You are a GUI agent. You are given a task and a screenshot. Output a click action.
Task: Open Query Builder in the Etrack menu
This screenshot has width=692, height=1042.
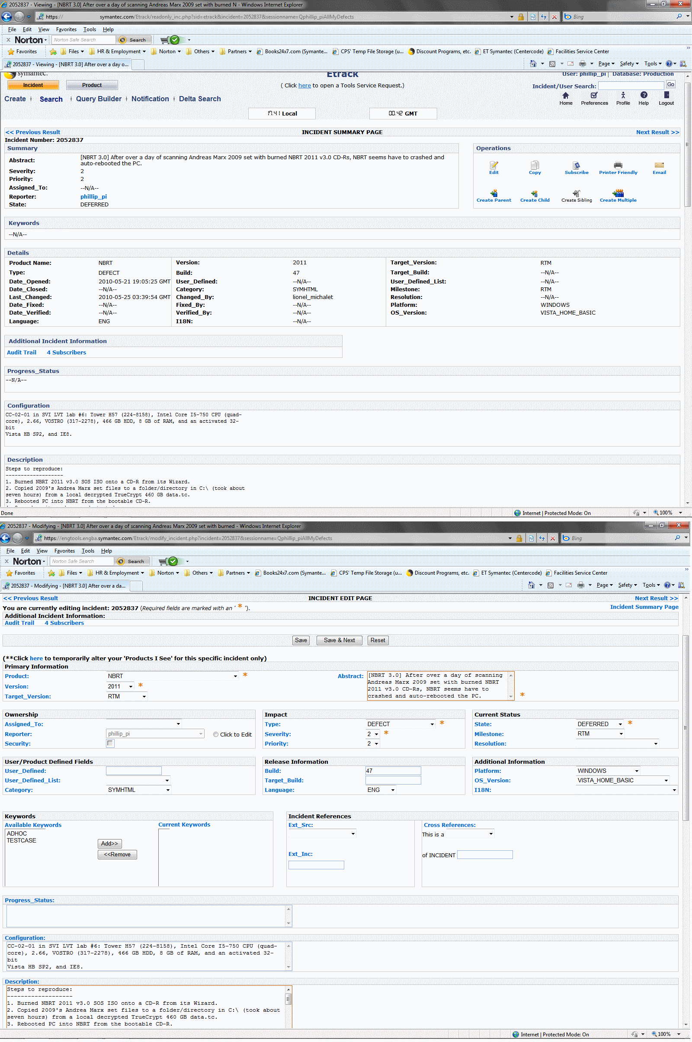click(x=99, y=99)
